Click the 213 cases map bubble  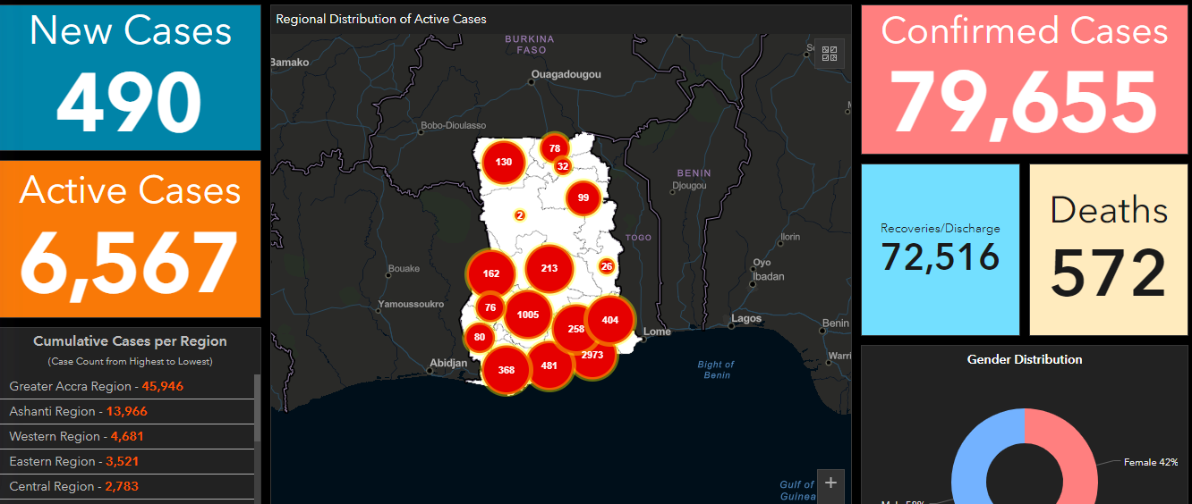tap(549, 268)
